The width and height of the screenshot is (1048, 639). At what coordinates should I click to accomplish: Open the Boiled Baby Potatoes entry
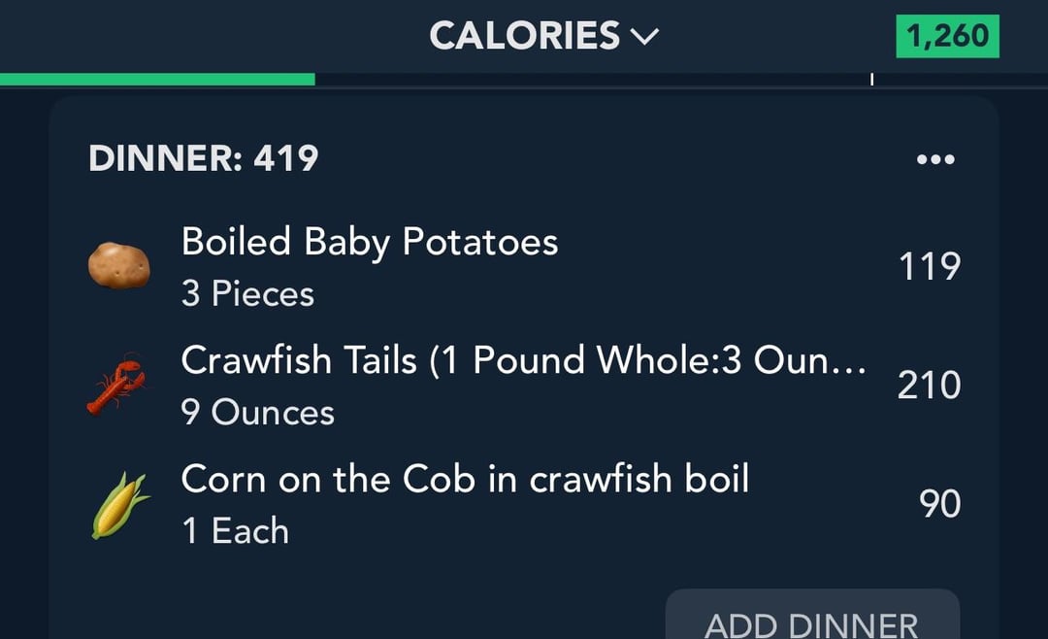370,242
